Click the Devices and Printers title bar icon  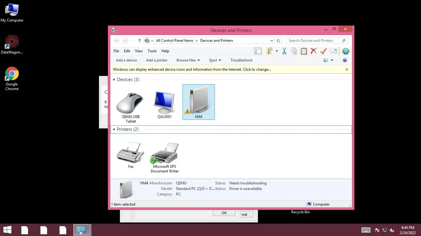113,30
